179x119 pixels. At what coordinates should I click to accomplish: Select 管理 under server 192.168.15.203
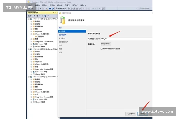[x=37, y=94]
